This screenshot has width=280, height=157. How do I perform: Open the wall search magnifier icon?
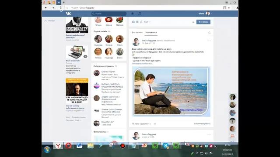click(x=209, y=33)
